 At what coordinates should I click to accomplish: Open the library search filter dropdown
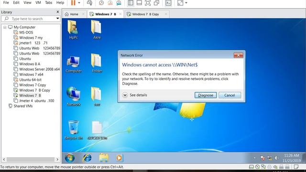pos(57,19)
